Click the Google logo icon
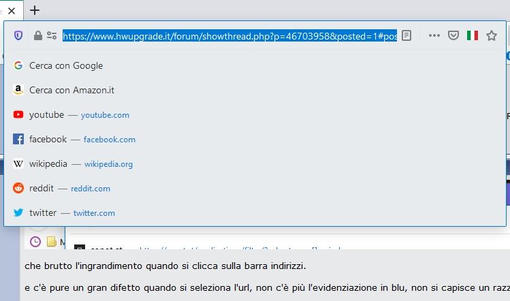The width and height of the screenshot is (510, 301). click(x=18, y=65)
